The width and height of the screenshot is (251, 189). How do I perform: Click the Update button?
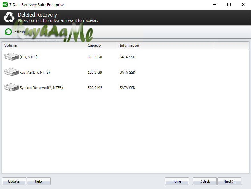(14, 181)
